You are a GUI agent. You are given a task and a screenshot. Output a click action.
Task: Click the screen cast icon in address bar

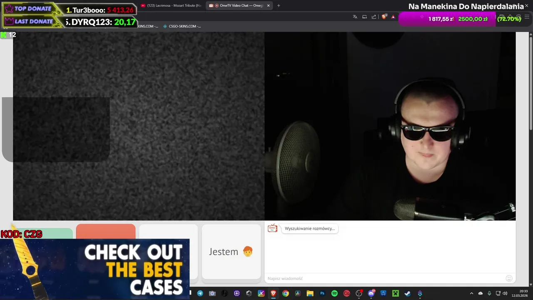(x=364, y=17)
